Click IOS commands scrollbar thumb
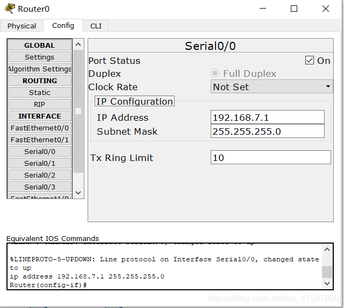Screen dimensions: 344x308 (x=327, y=272)
